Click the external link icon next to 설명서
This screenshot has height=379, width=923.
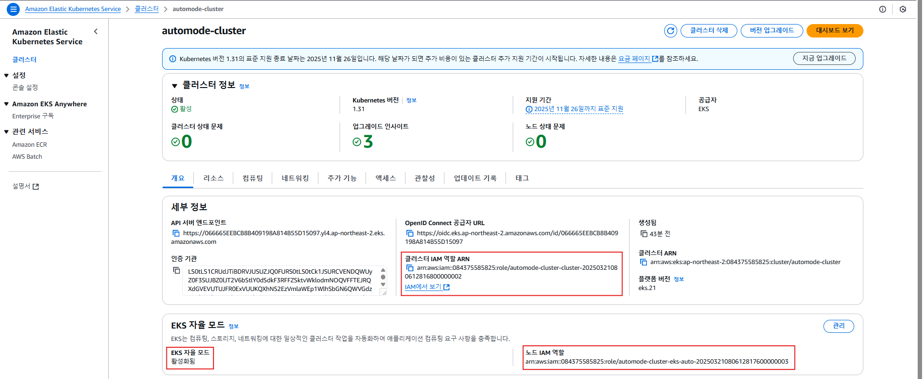click(36, 187)
